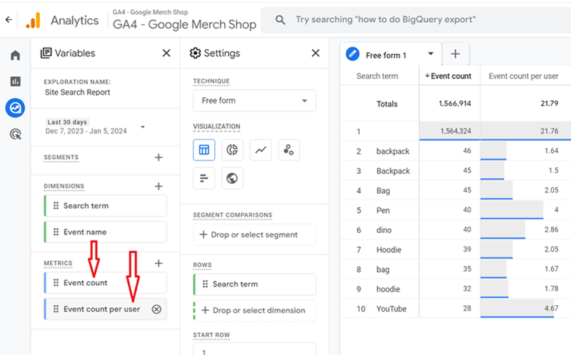Viewport: 571px width, 355px height.
Task: Click the 'dino' search term row
Action: pyautogui.click(x=384, y=230)
